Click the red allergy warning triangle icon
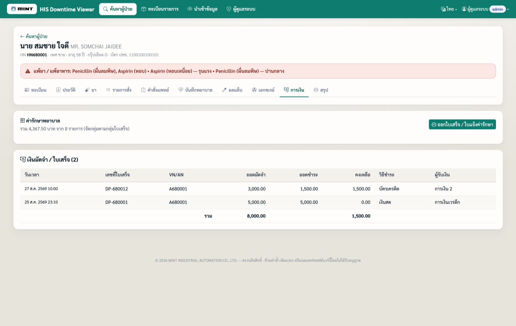 pyautogui.click(x=28, y=71)
